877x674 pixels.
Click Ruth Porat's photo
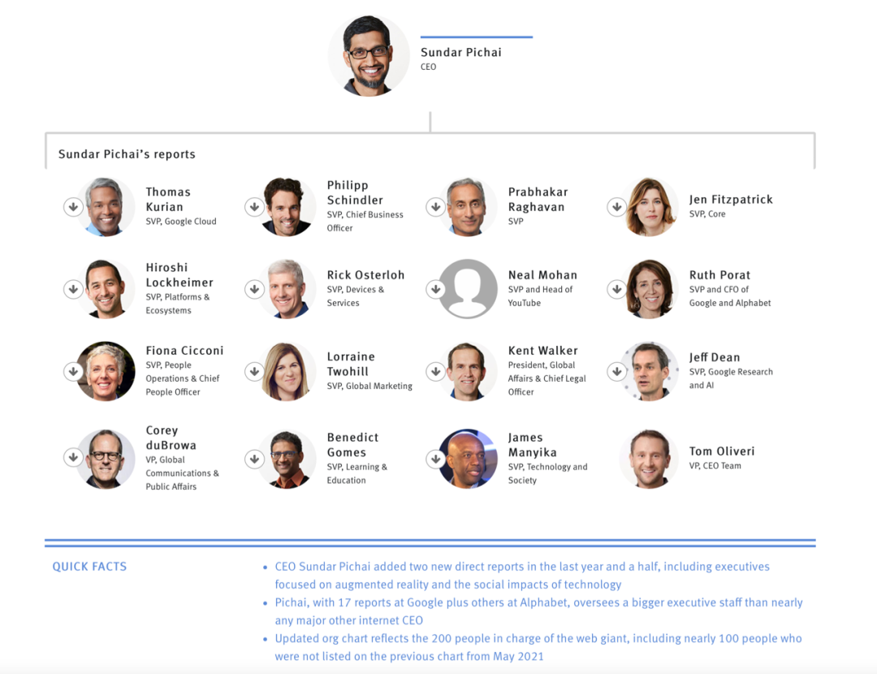tap(650, 289)
